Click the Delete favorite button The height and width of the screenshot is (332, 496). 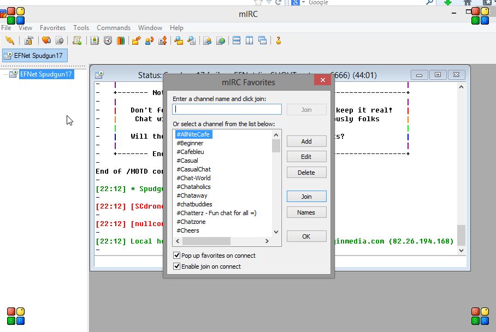[x=306, y=173]
